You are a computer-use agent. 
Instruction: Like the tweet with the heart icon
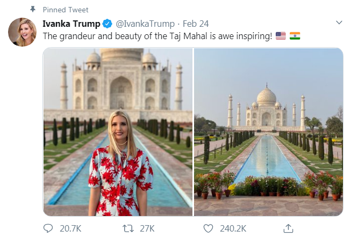pos(208,228)
